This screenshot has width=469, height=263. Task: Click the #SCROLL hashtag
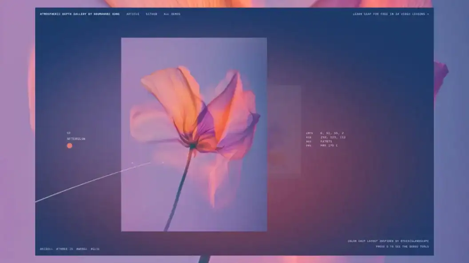tap(45, 248)
